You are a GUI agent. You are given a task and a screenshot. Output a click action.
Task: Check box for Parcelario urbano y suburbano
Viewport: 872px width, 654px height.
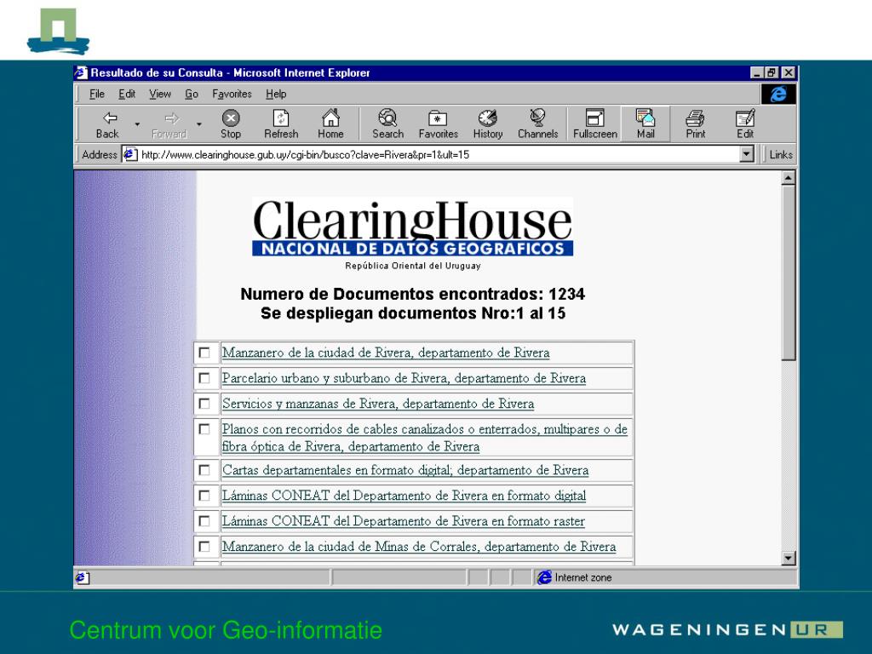pyautogui.click(x=204, y=378)
